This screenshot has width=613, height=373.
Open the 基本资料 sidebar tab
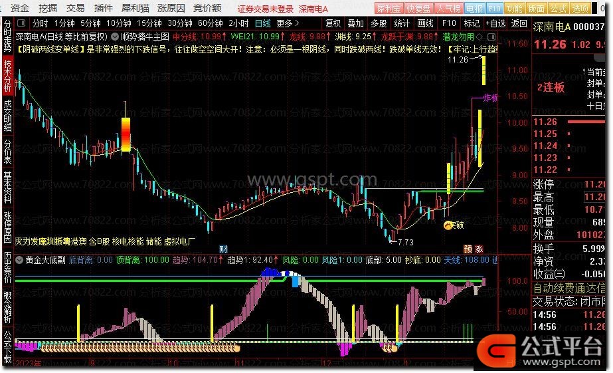(7, 187)
